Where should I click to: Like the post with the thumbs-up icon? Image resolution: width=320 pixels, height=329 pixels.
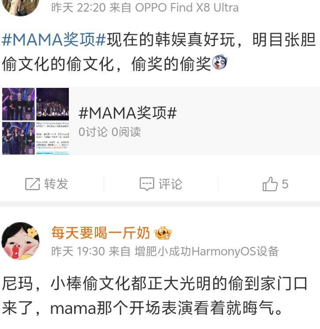(270, 184)
